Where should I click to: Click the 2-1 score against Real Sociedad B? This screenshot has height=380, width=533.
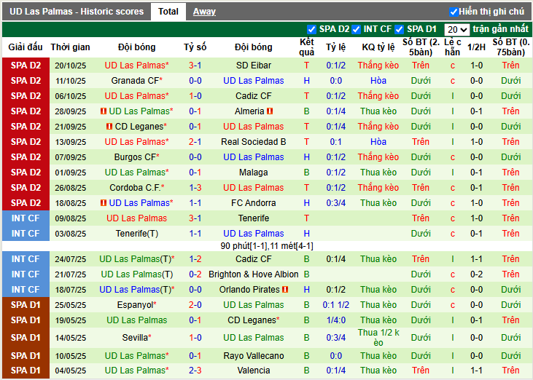point(195,142)
